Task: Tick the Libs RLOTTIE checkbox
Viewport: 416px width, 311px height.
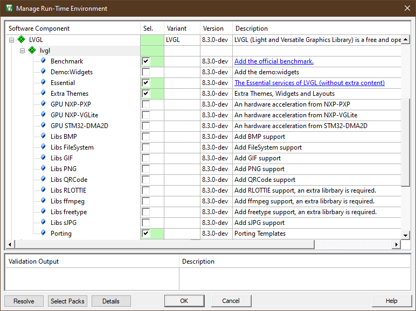Action: (145, 190)
